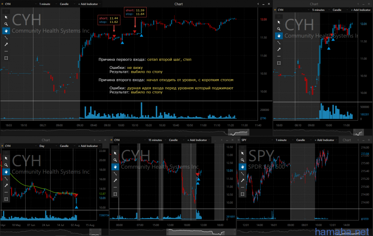Choose the rectangle tool in the SPY chart
The width and height of the screenshot is (373, 236).
[242, 194]
